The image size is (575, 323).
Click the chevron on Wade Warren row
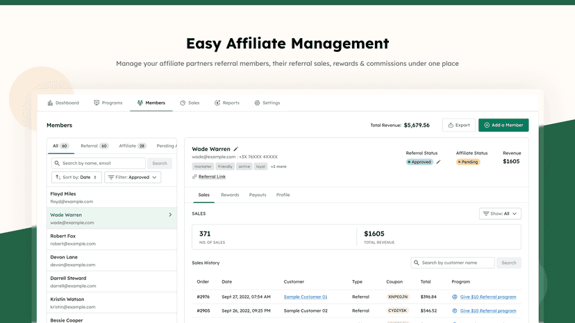[170, 215]
